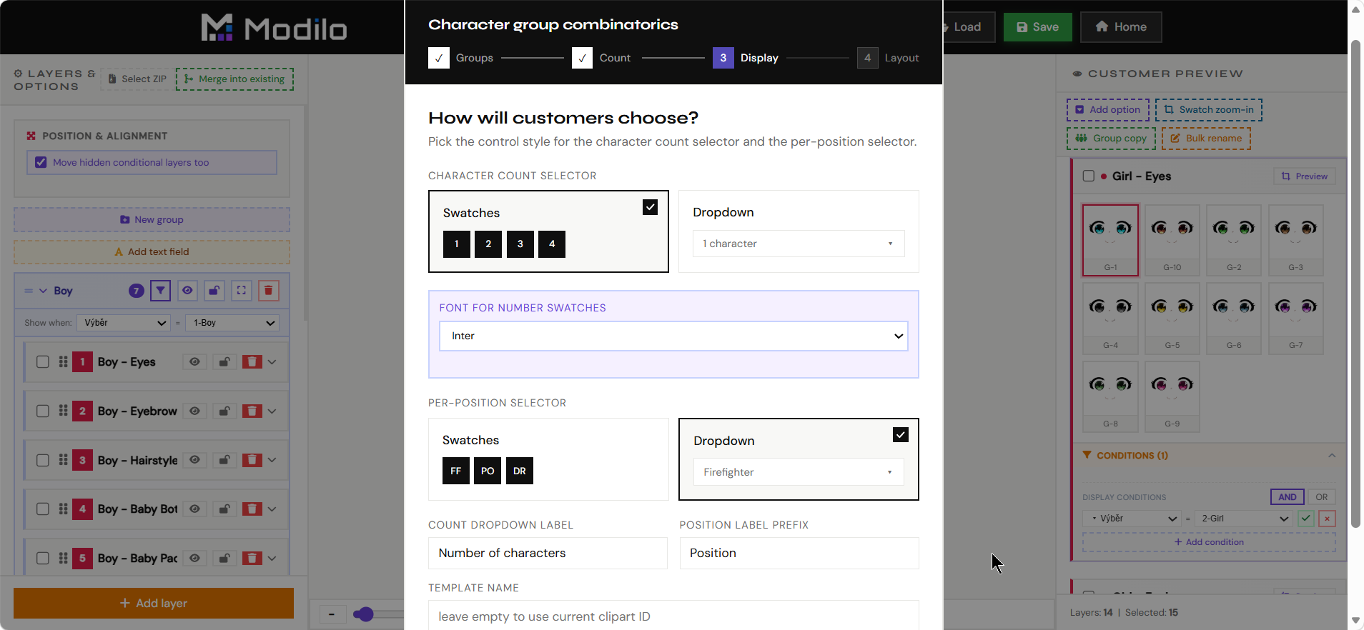Check the Boy – Eyes layer checkbox
Viewport: 1364px width, 630px height.
coord(43,362)
